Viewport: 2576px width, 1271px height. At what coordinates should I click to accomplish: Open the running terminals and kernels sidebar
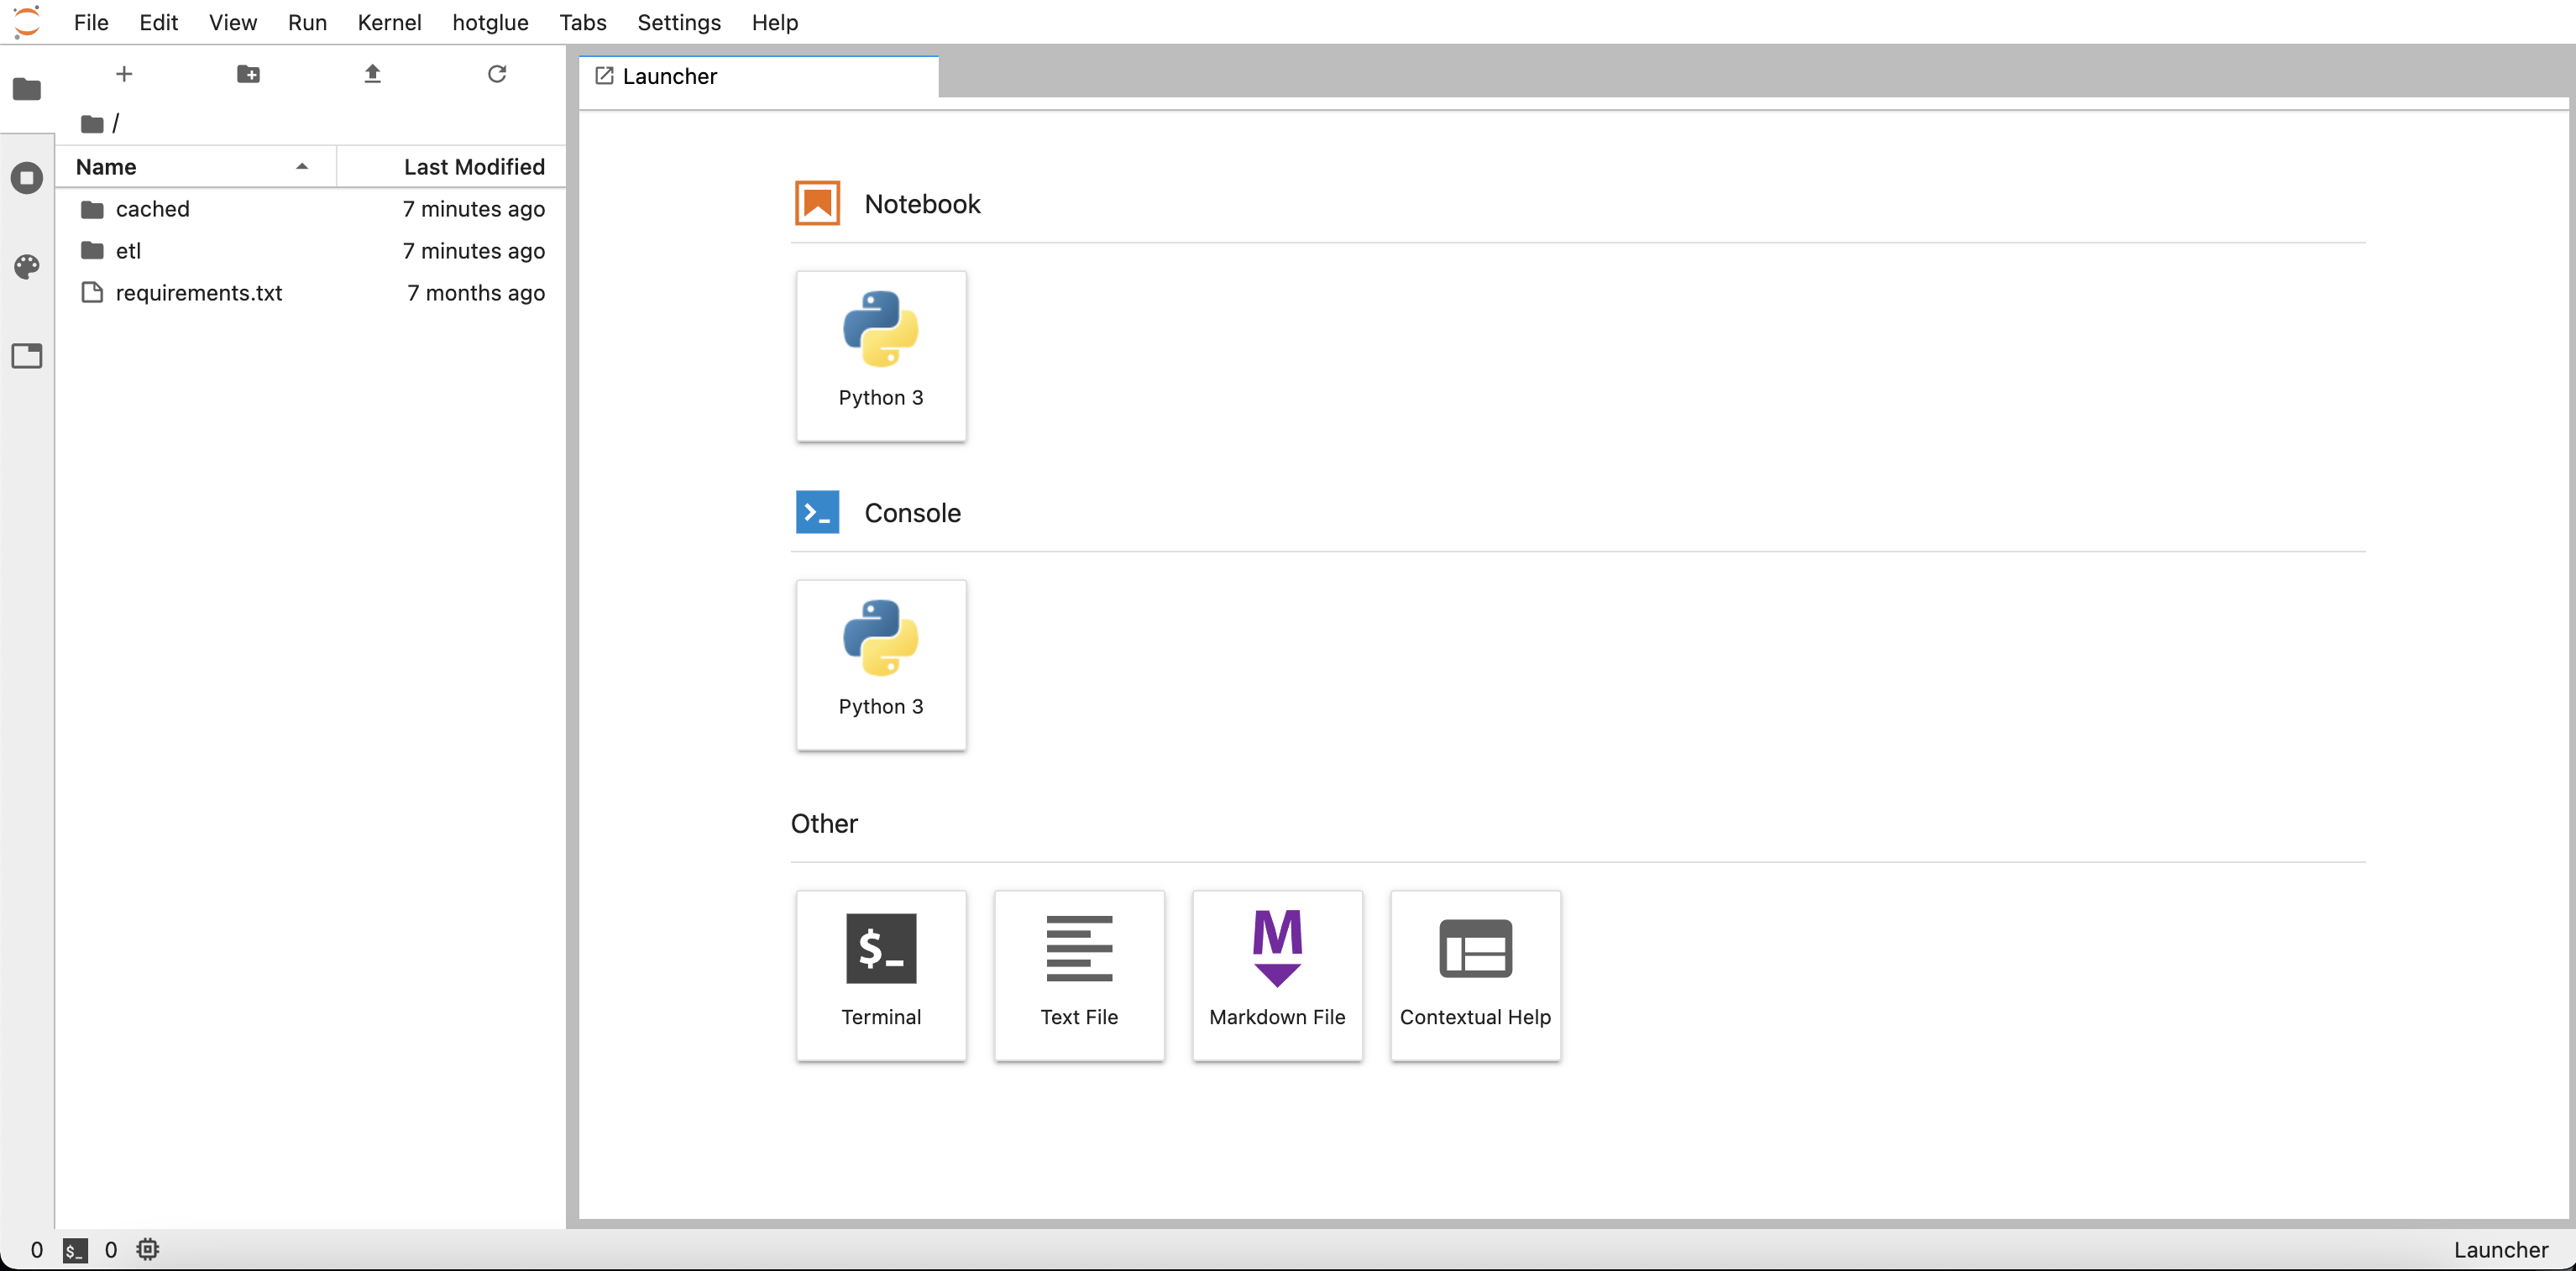tap(27, 178)
